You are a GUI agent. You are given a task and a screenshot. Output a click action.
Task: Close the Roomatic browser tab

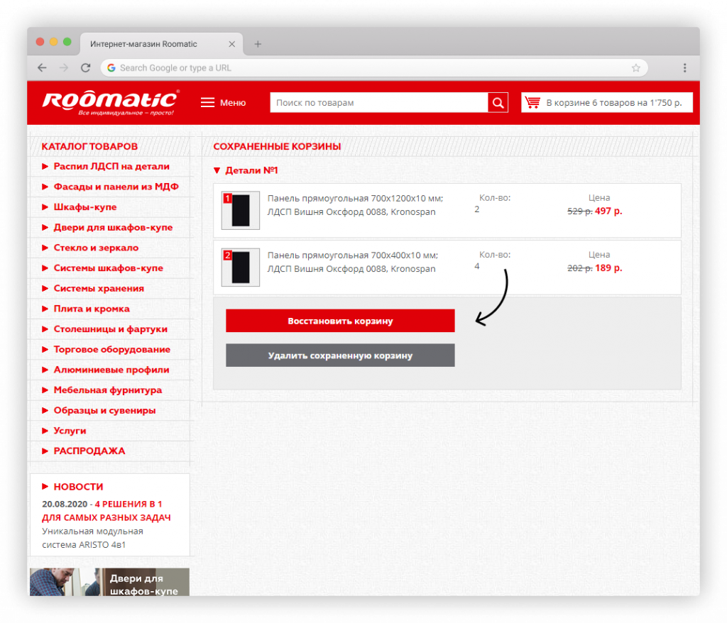tap(231, 44)
